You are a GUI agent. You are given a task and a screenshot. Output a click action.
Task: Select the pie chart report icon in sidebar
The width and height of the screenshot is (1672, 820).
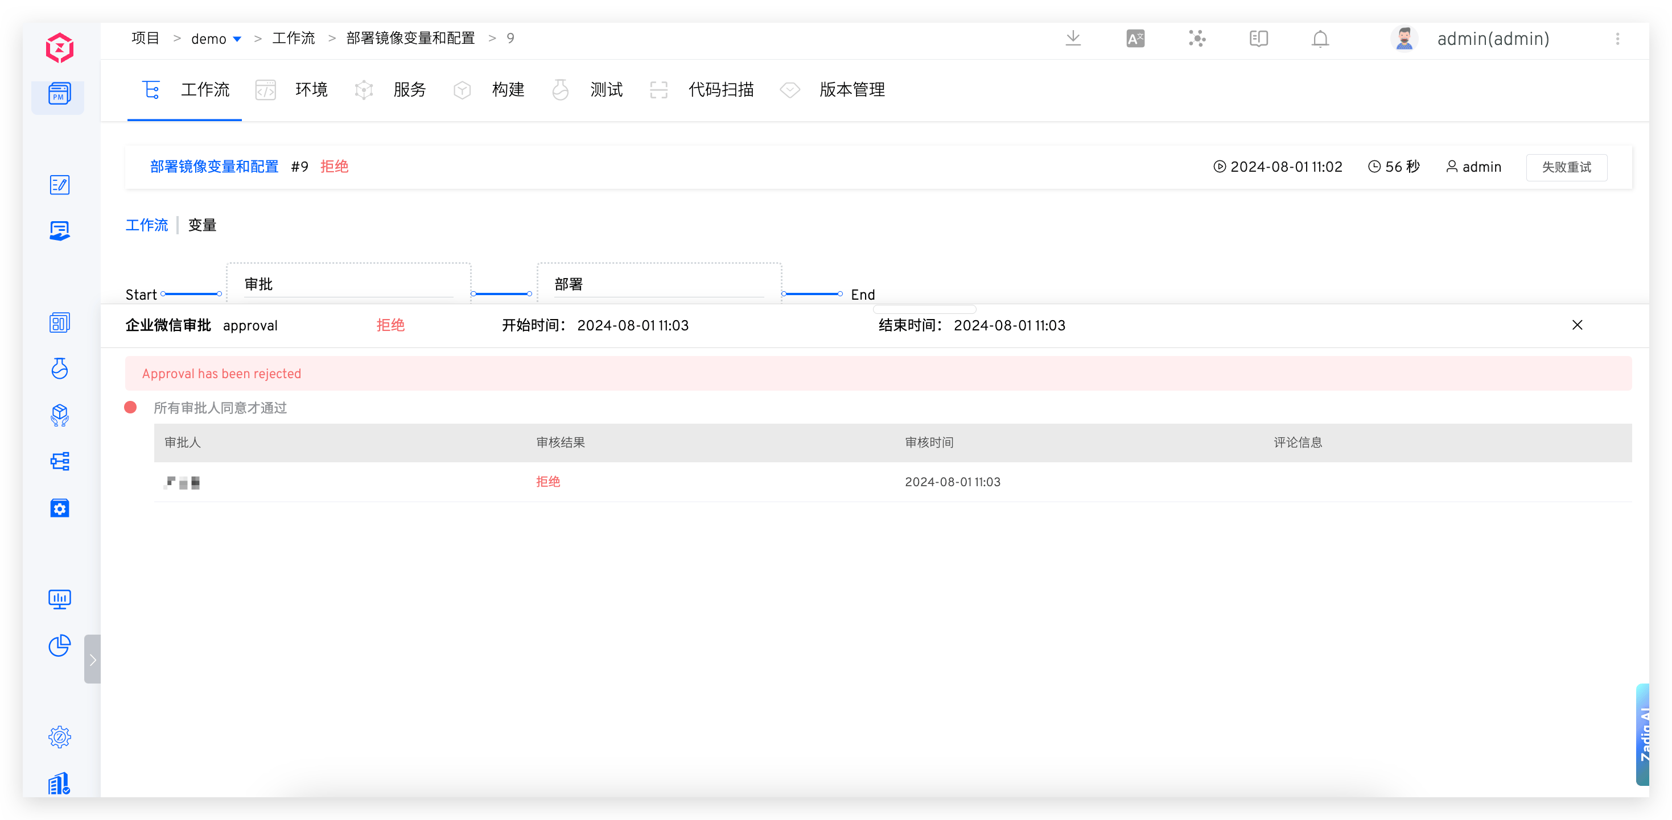point(59,646)
